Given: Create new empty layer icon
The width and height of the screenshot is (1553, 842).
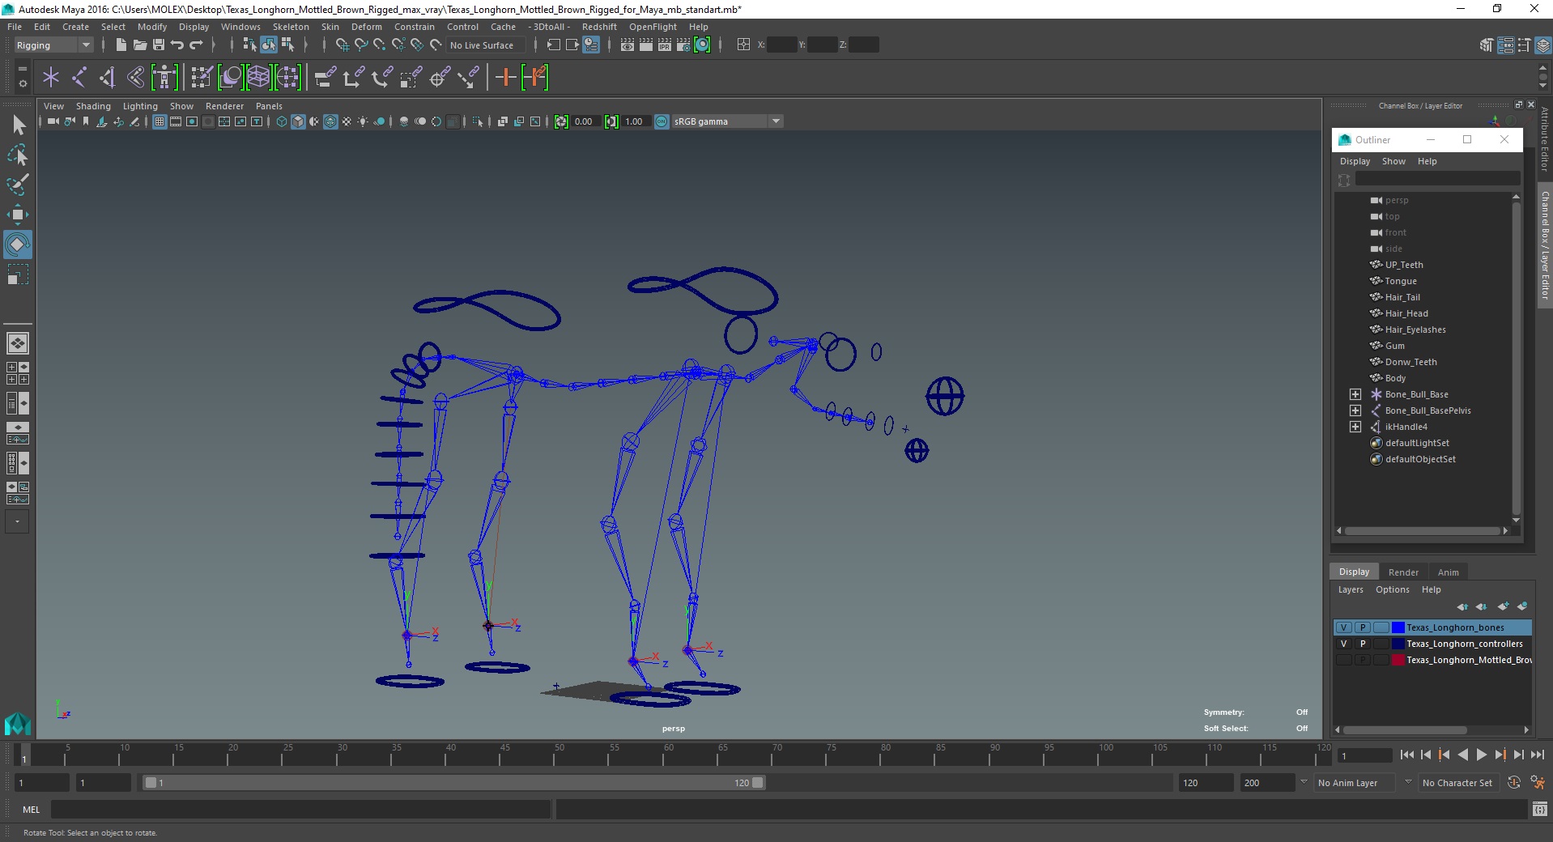Looking at the screenshot, I should pos(1504,606).
